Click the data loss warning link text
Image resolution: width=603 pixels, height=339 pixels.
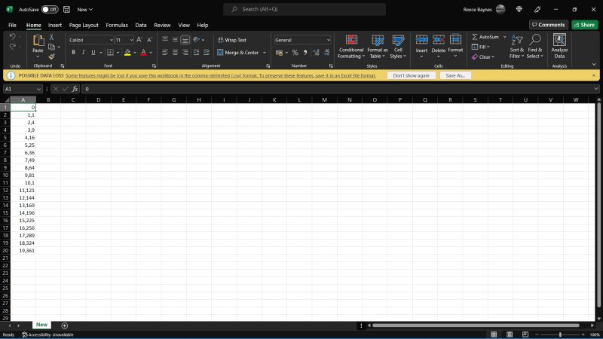point(221,76)
